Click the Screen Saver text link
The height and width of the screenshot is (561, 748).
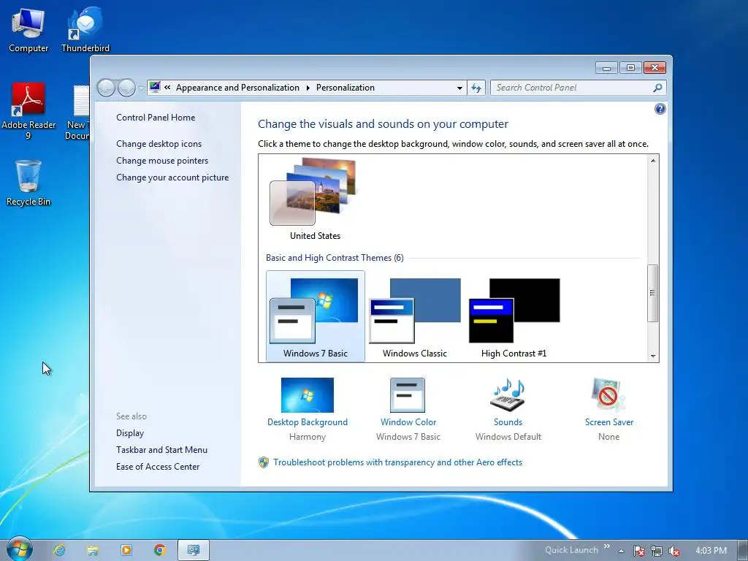click(x=609, y=422)
